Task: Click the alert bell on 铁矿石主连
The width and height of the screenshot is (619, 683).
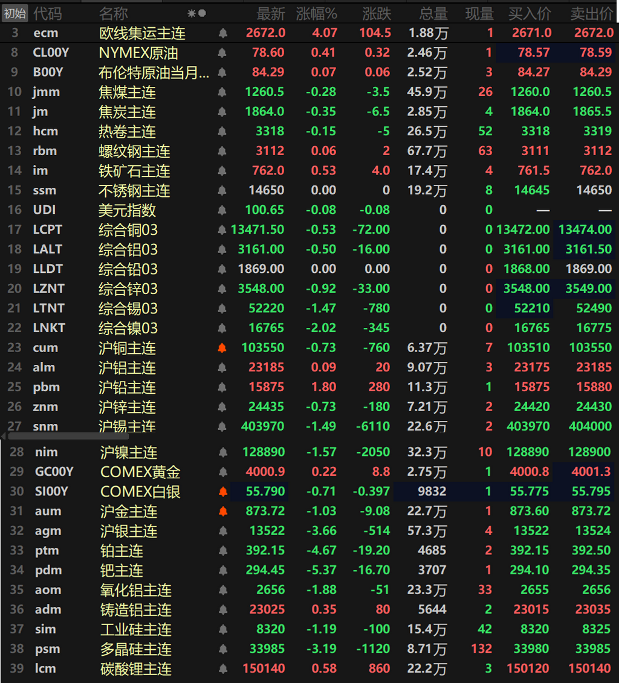Action: click(222, 171)
